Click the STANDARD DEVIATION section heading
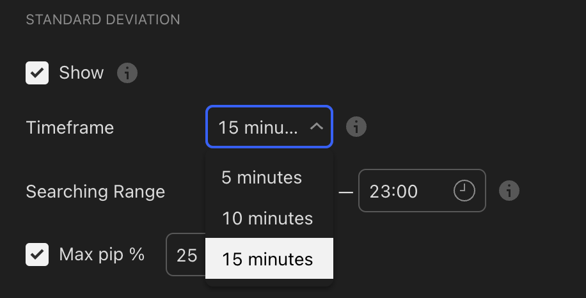Viewport: 586px width, 298px height. 103,19
